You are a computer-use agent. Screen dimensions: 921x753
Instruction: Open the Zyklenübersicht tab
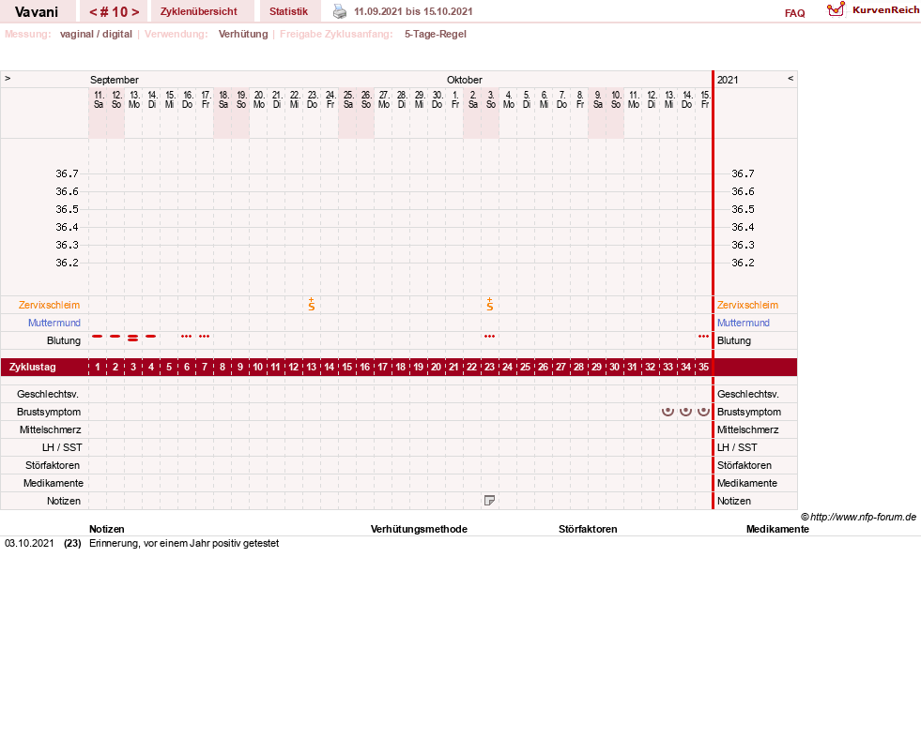click(x=198, y=11)
